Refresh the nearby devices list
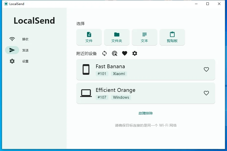The height and width of the screenshot is (151, 227). click(x=104, y=53)
